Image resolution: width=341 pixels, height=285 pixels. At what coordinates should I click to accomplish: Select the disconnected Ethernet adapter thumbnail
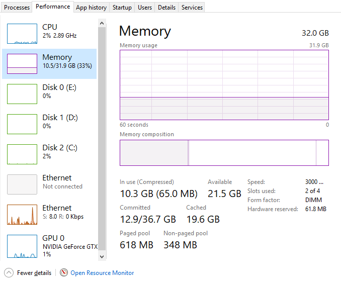pyautogui.click(x=22, y=184)
